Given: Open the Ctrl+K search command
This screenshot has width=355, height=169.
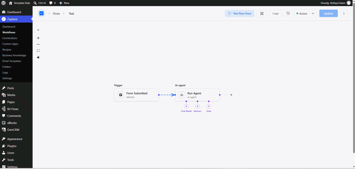Looking at the screenshot, I should pos(40,3).
